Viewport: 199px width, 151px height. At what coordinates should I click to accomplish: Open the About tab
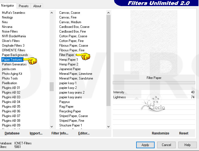tap(37, 6)
